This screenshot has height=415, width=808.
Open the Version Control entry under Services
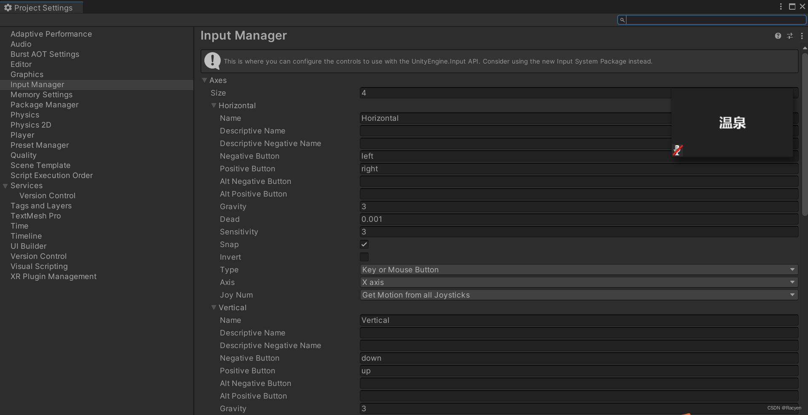click(x=48, y=195)
